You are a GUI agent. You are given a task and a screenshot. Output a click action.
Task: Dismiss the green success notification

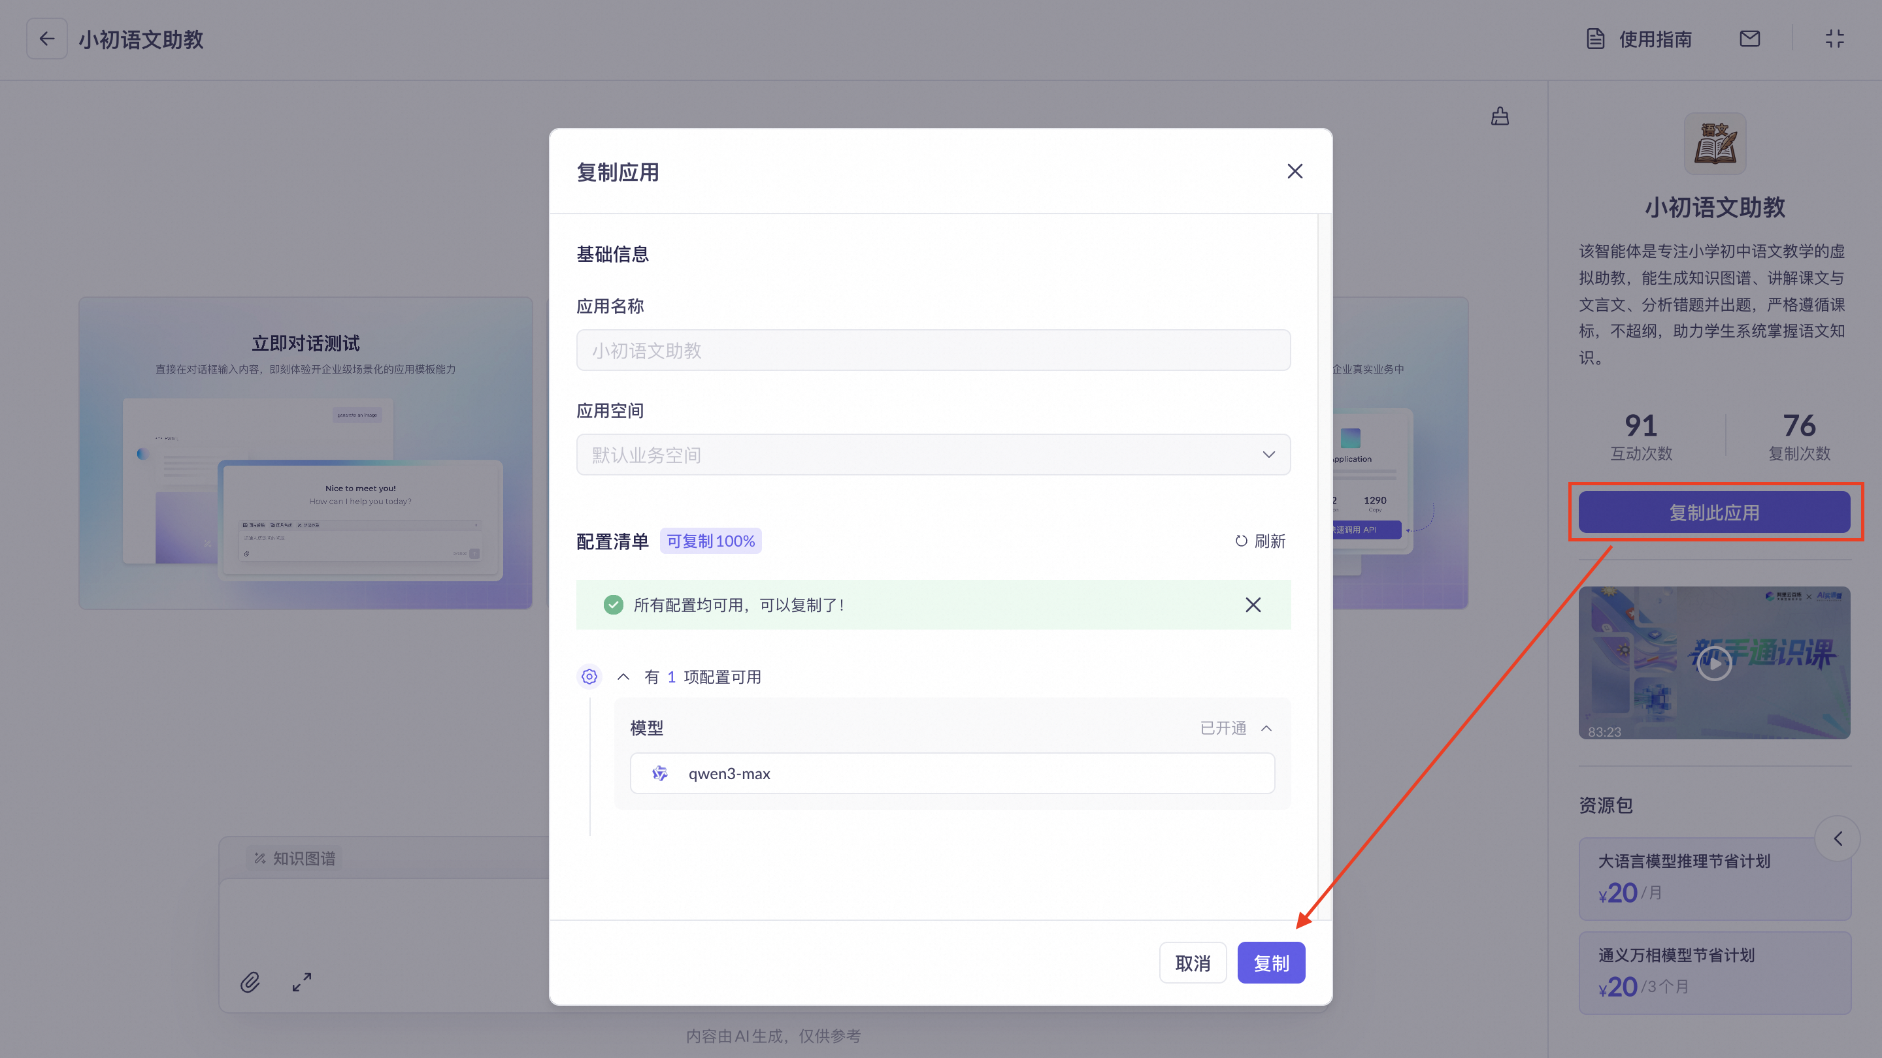pos(1253,605)
